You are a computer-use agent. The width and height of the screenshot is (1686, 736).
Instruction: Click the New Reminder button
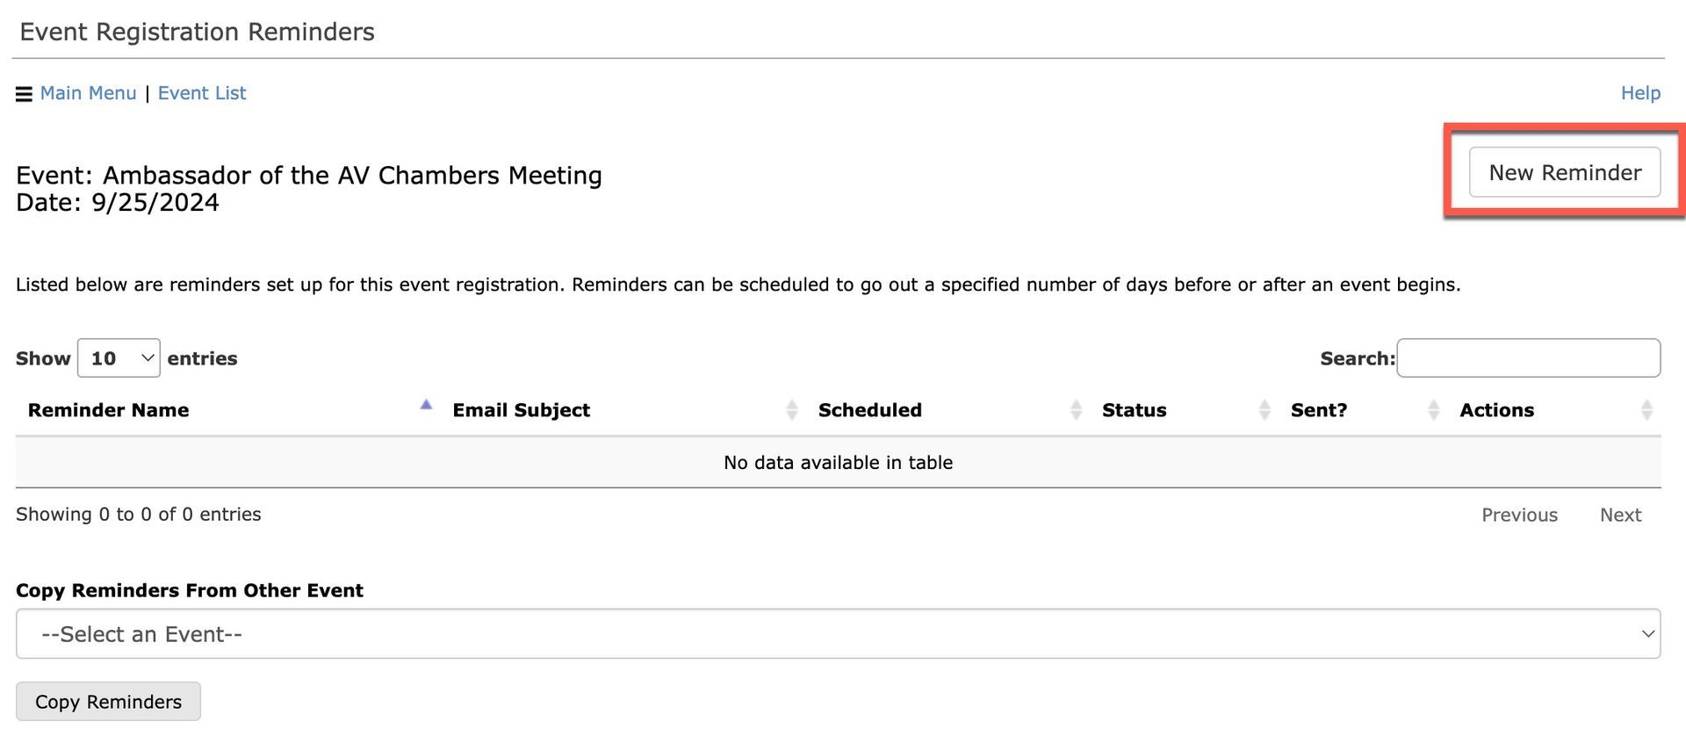tap(1565, 172)
